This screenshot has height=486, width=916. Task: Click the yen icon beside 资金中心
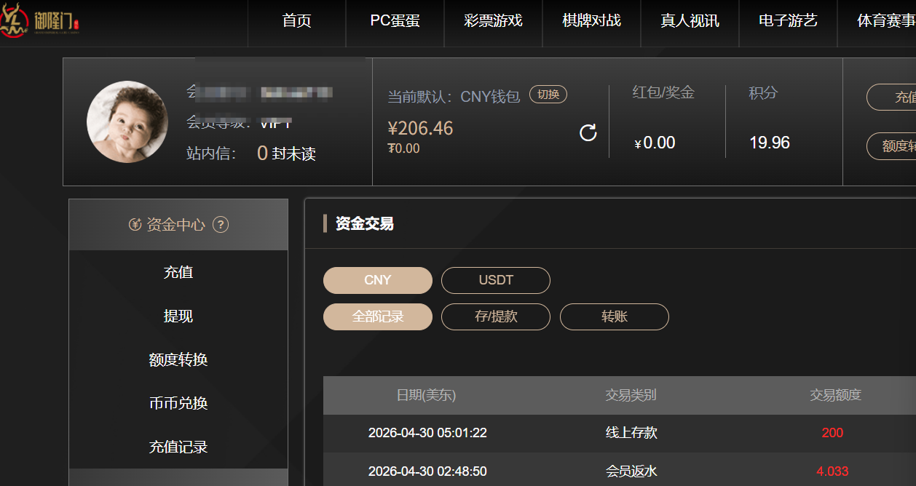(x=135, y=225)
